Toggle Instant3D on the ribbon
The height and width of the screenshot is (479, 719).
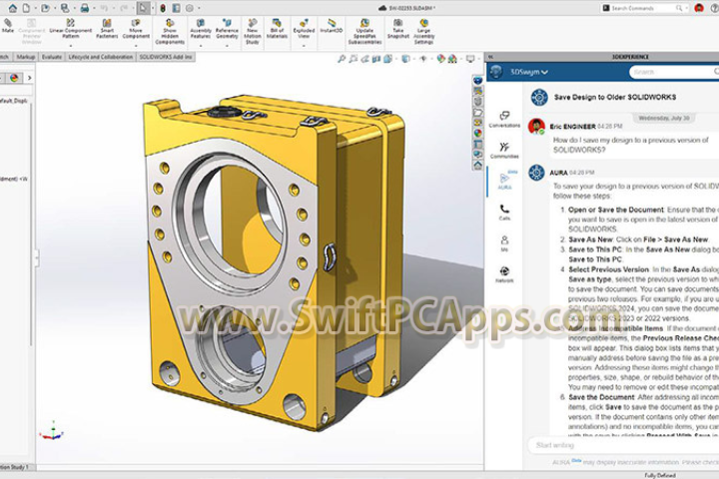coord(332,26)
